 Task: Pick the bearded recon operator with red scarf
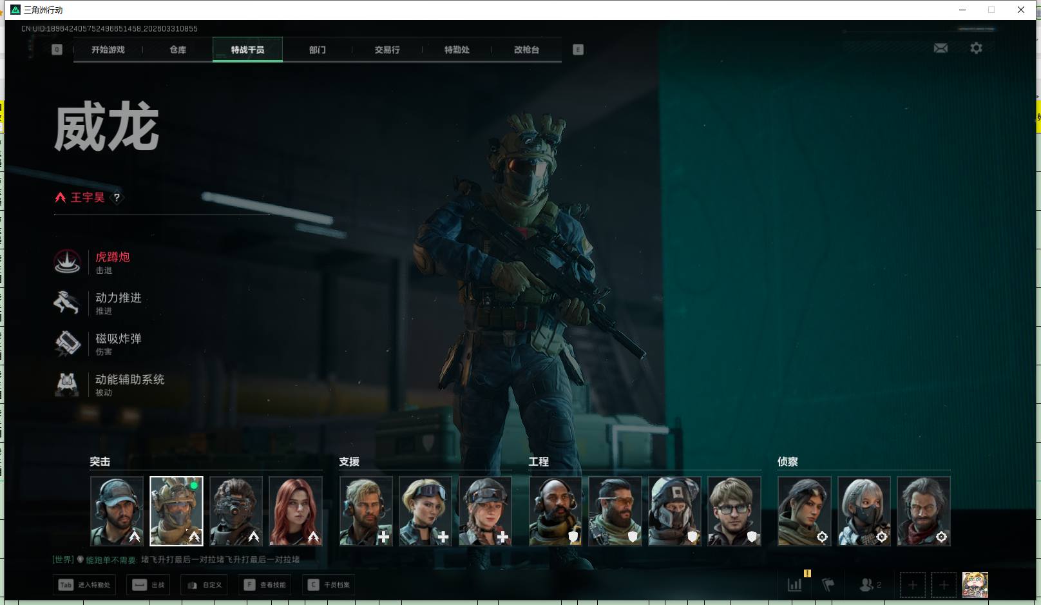[924, 511]
